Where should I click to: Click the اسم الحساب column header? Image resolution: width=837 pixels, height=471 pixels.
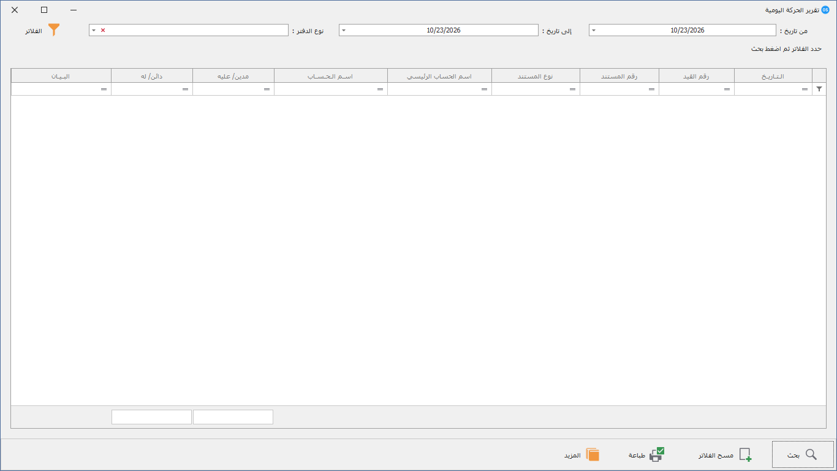[331, 75]
